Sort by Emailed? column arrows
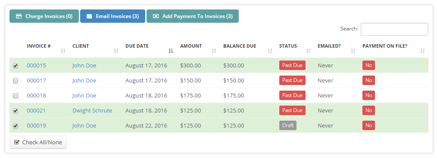This screenshot has height=158, width=437. pyautogui.click(x=353, y=51)
